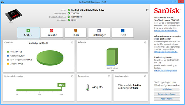Viewport: 185px width, 105px height.
Task: Click the Volume(s) panel help icon
Action: (x=145, y=42)
